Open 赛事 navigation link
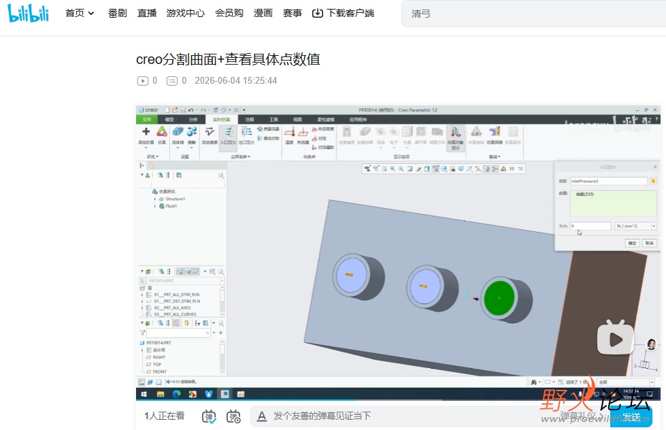The width and height of the screenshot is (666, 430). pyautogui.click(x=293, y=13)
